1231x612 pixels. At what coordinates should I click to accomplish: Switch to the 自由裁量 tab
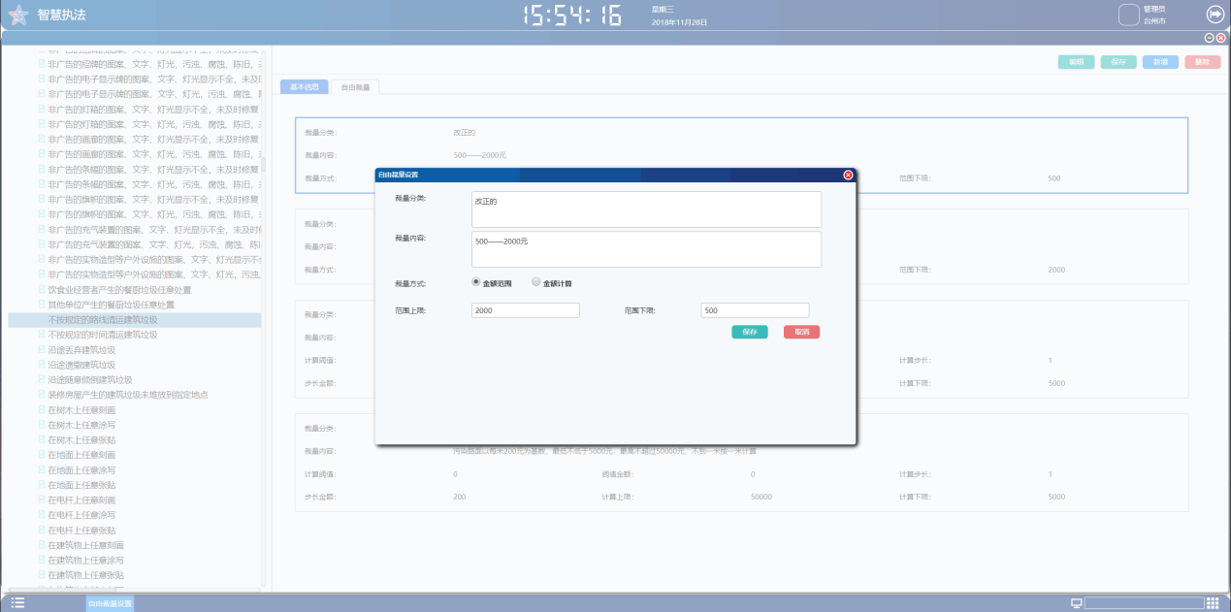pos(355,86)
